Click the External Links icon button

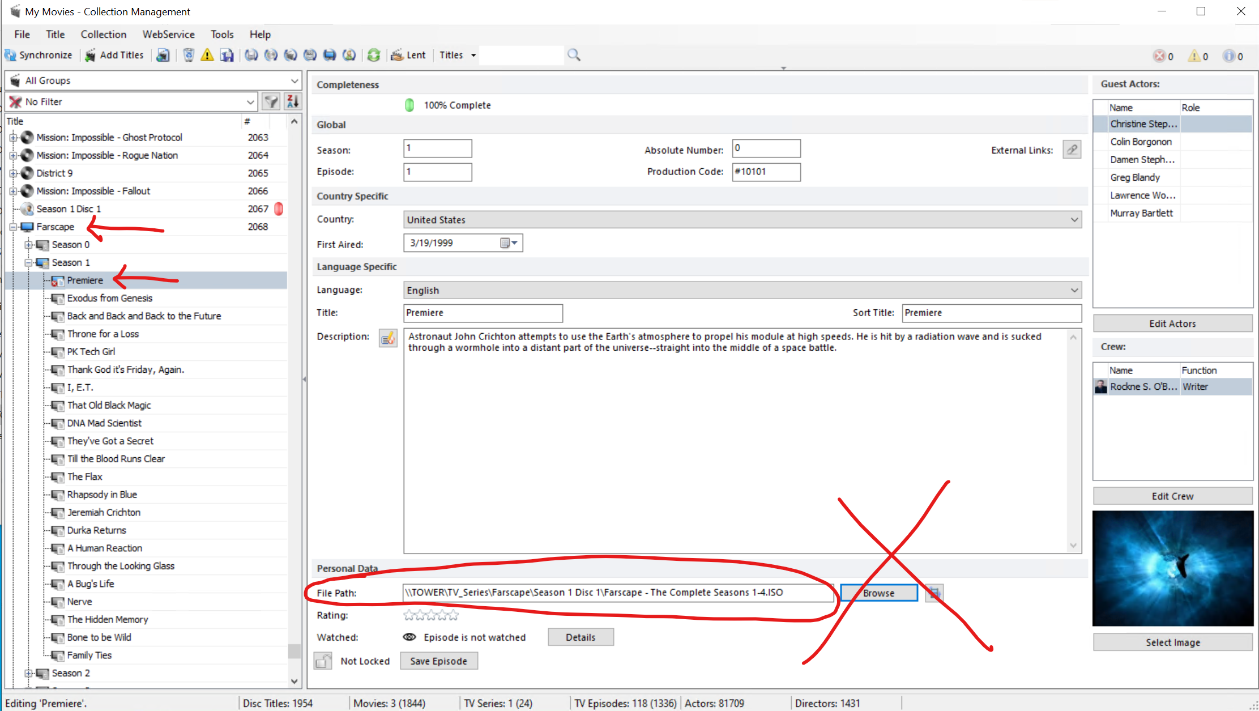[1072, 150]
